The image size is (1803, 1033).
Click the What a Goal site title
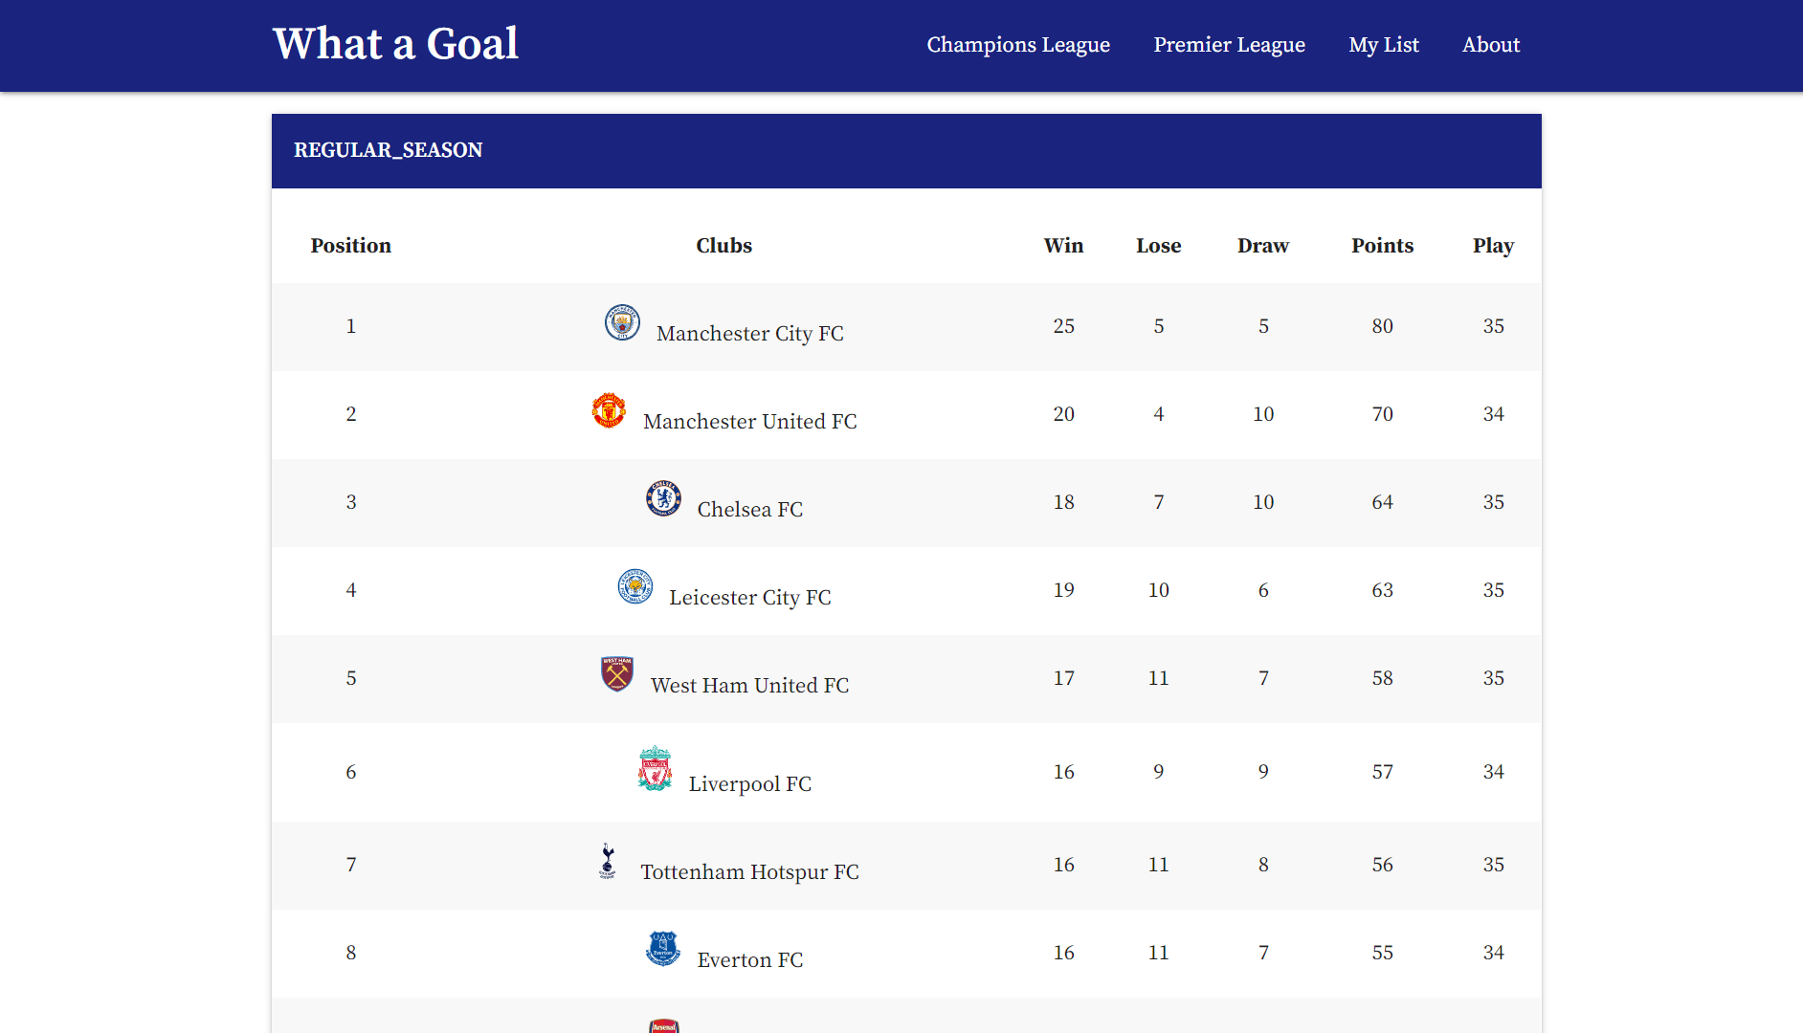[395, 44]
